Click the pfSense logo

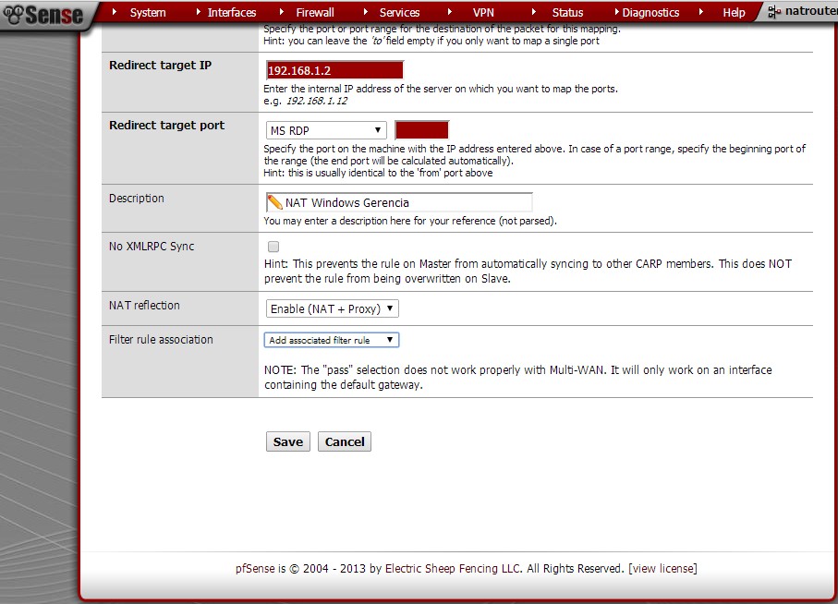point(43,14)
